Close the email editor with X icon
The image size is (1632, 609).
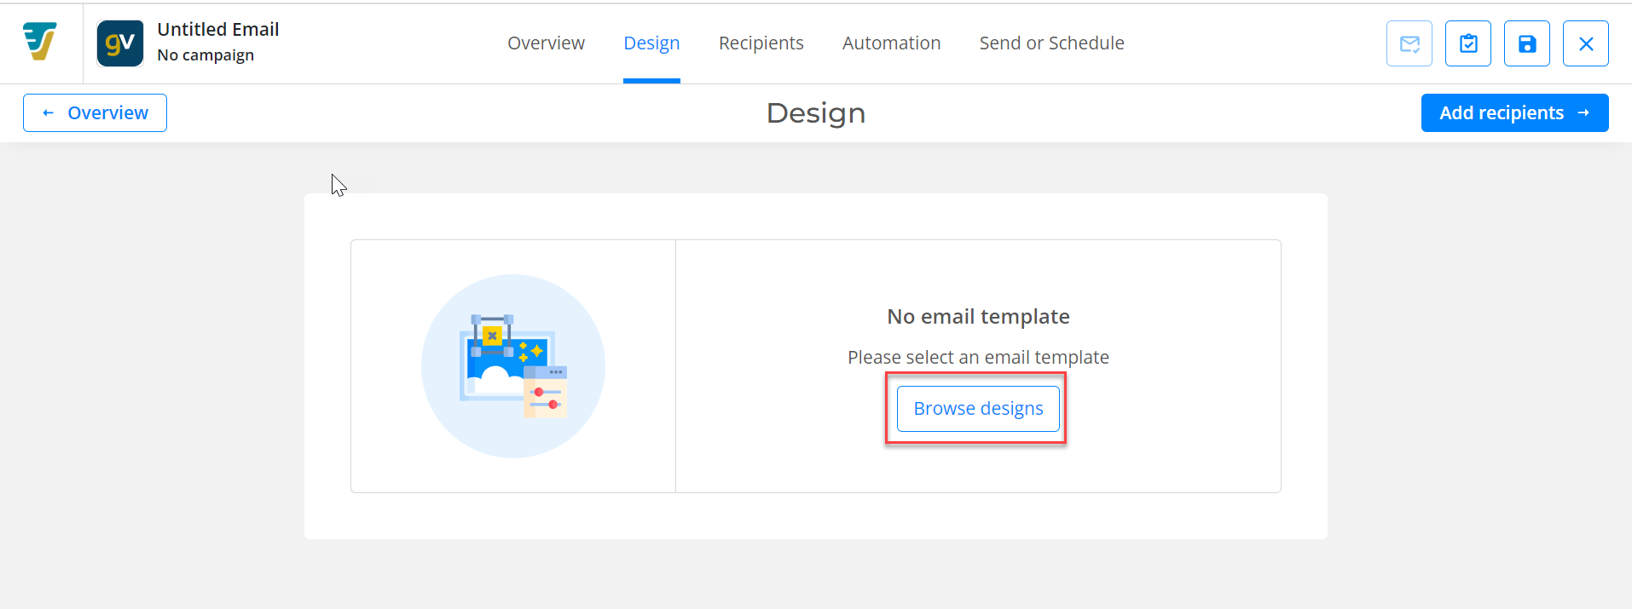[1586, 43]
